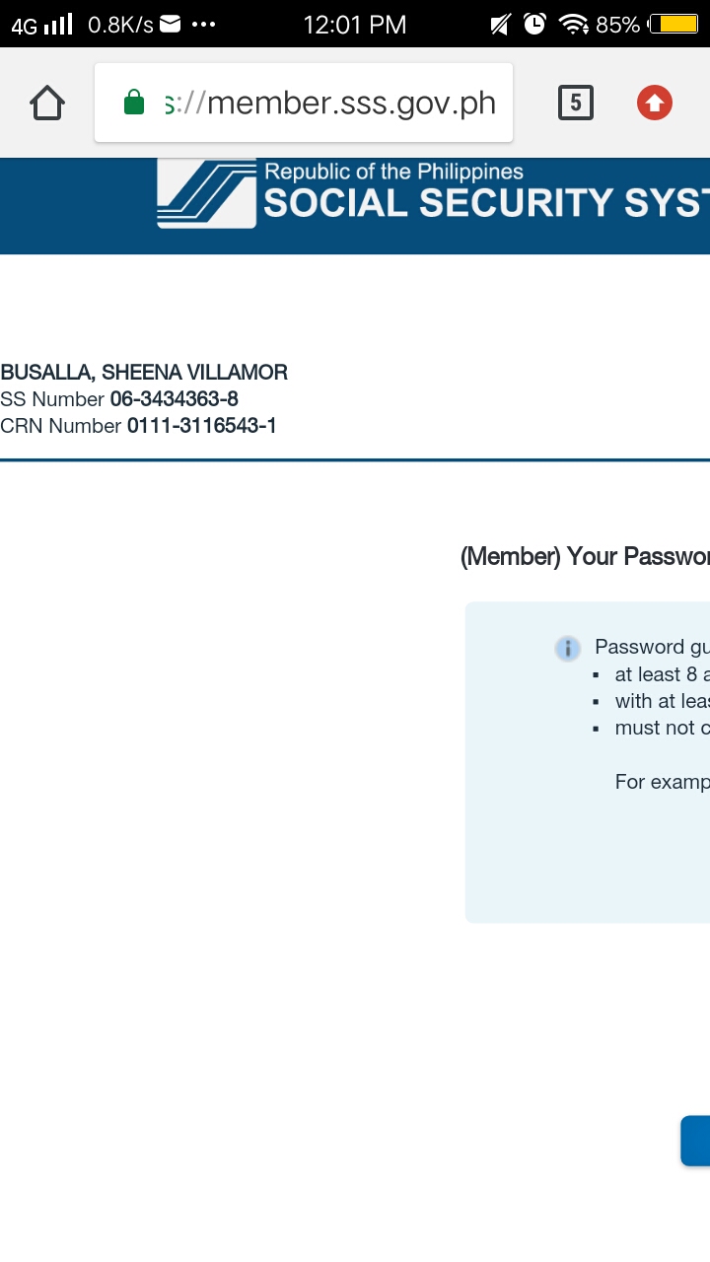Click the SSS logo in the header
This screenshot has height=1262, width=710.
(206, 194)
